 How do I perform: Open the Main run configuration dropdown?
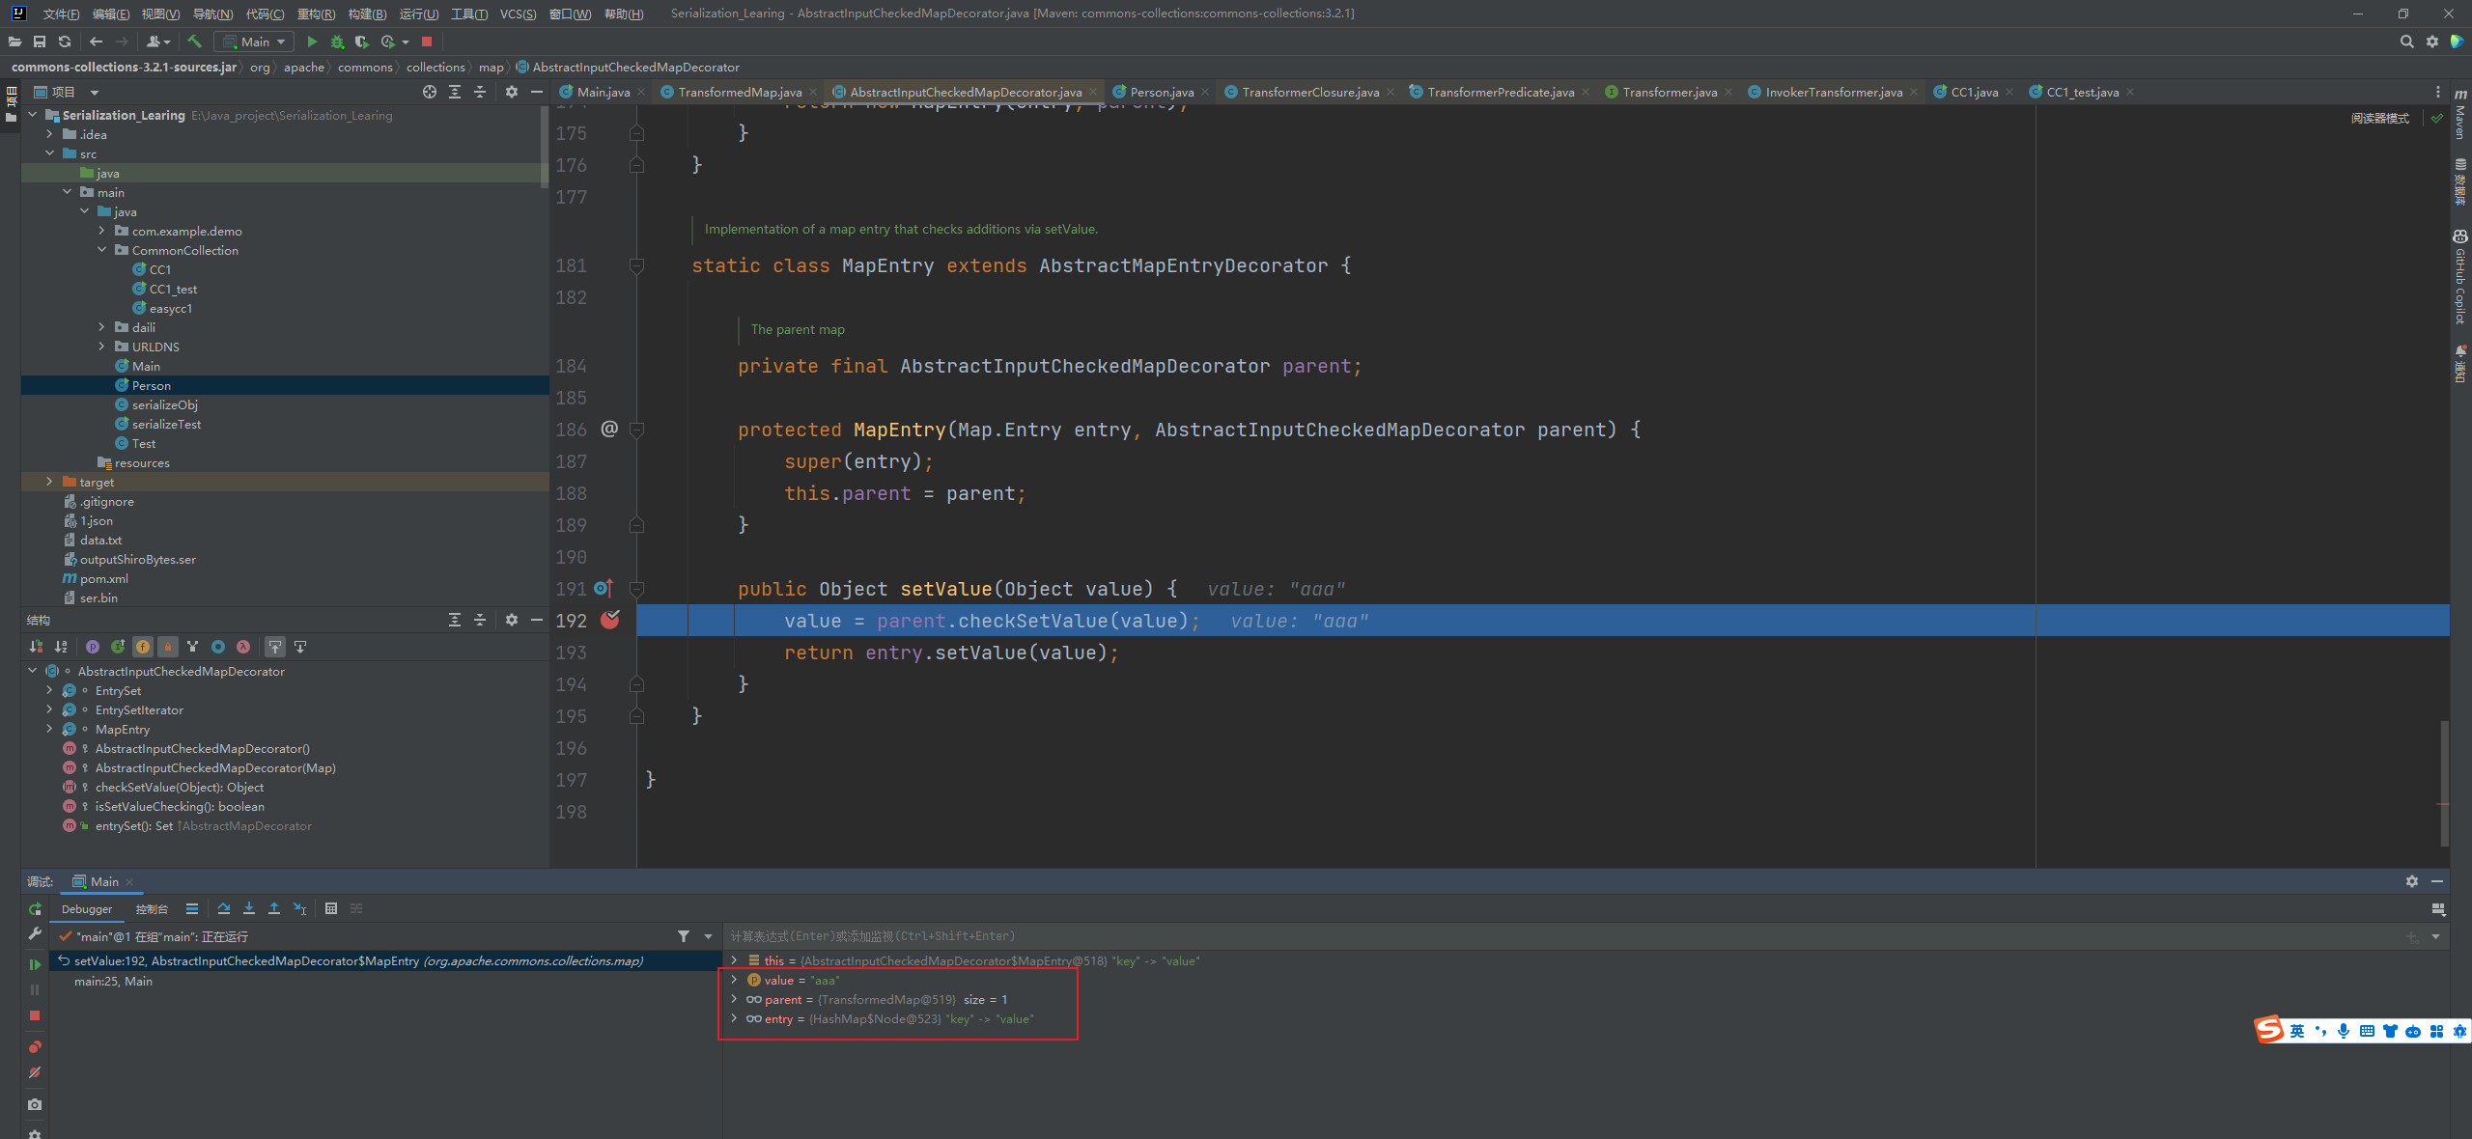(x=254, y=42)
